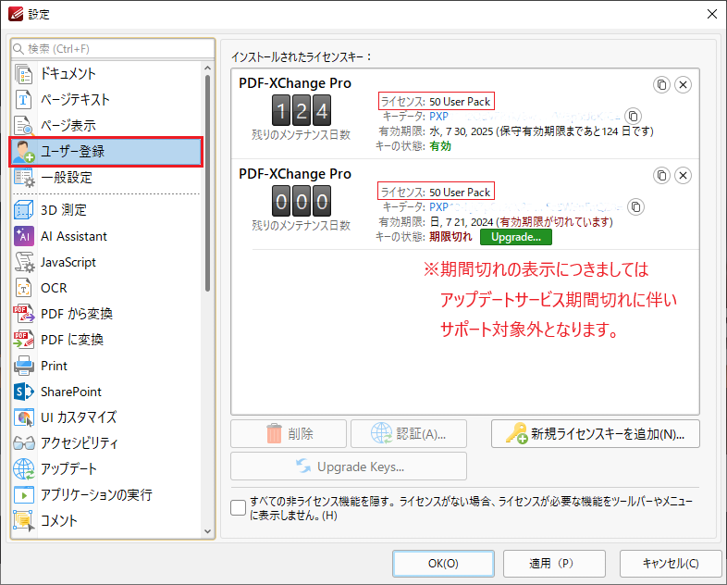Image resolution: width=727 pixels, height=585 pixels.
Task: Click the JavaScript scroll icon
Action: [x=24, y=262]
